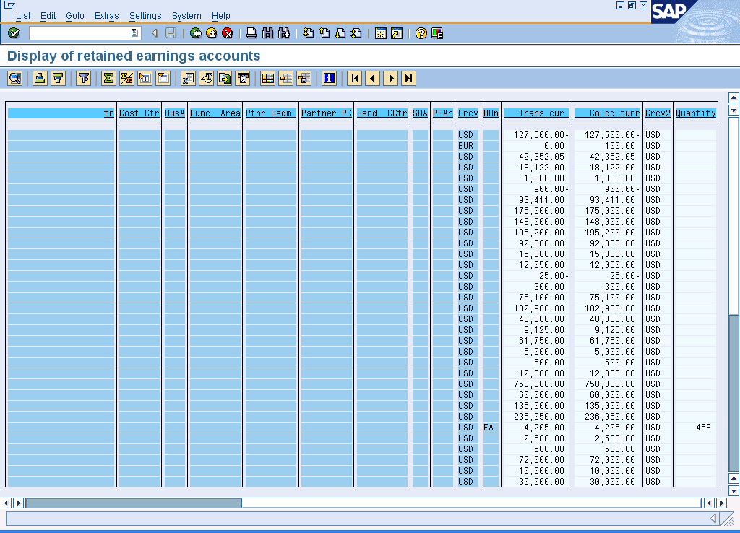Click the Crcy2 column header
This screenshot has width=740, height=533.
pos(658,113)
